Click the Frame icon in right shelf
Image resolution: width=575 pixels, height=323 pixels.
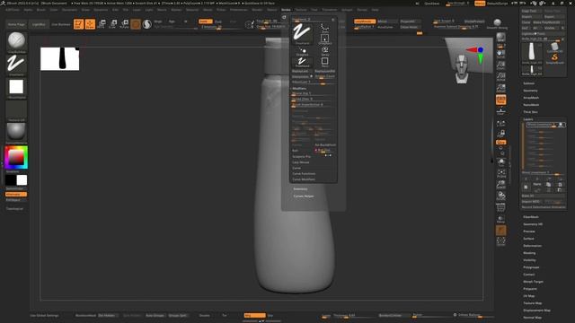(x=501, y=173)
